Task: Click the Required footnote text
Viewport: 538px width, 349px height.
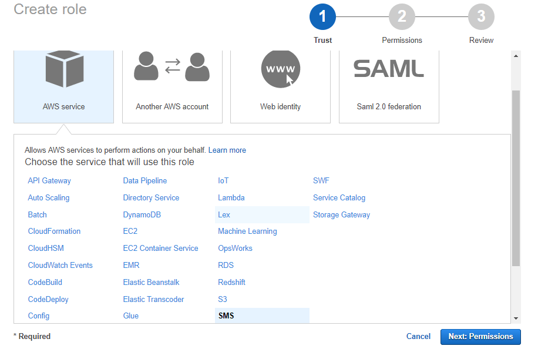Action: pos(32,336)
